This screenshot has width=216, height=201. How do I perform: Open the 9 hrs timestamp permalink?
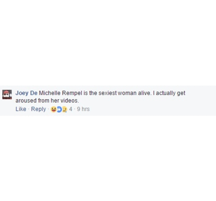pos(83,109)
